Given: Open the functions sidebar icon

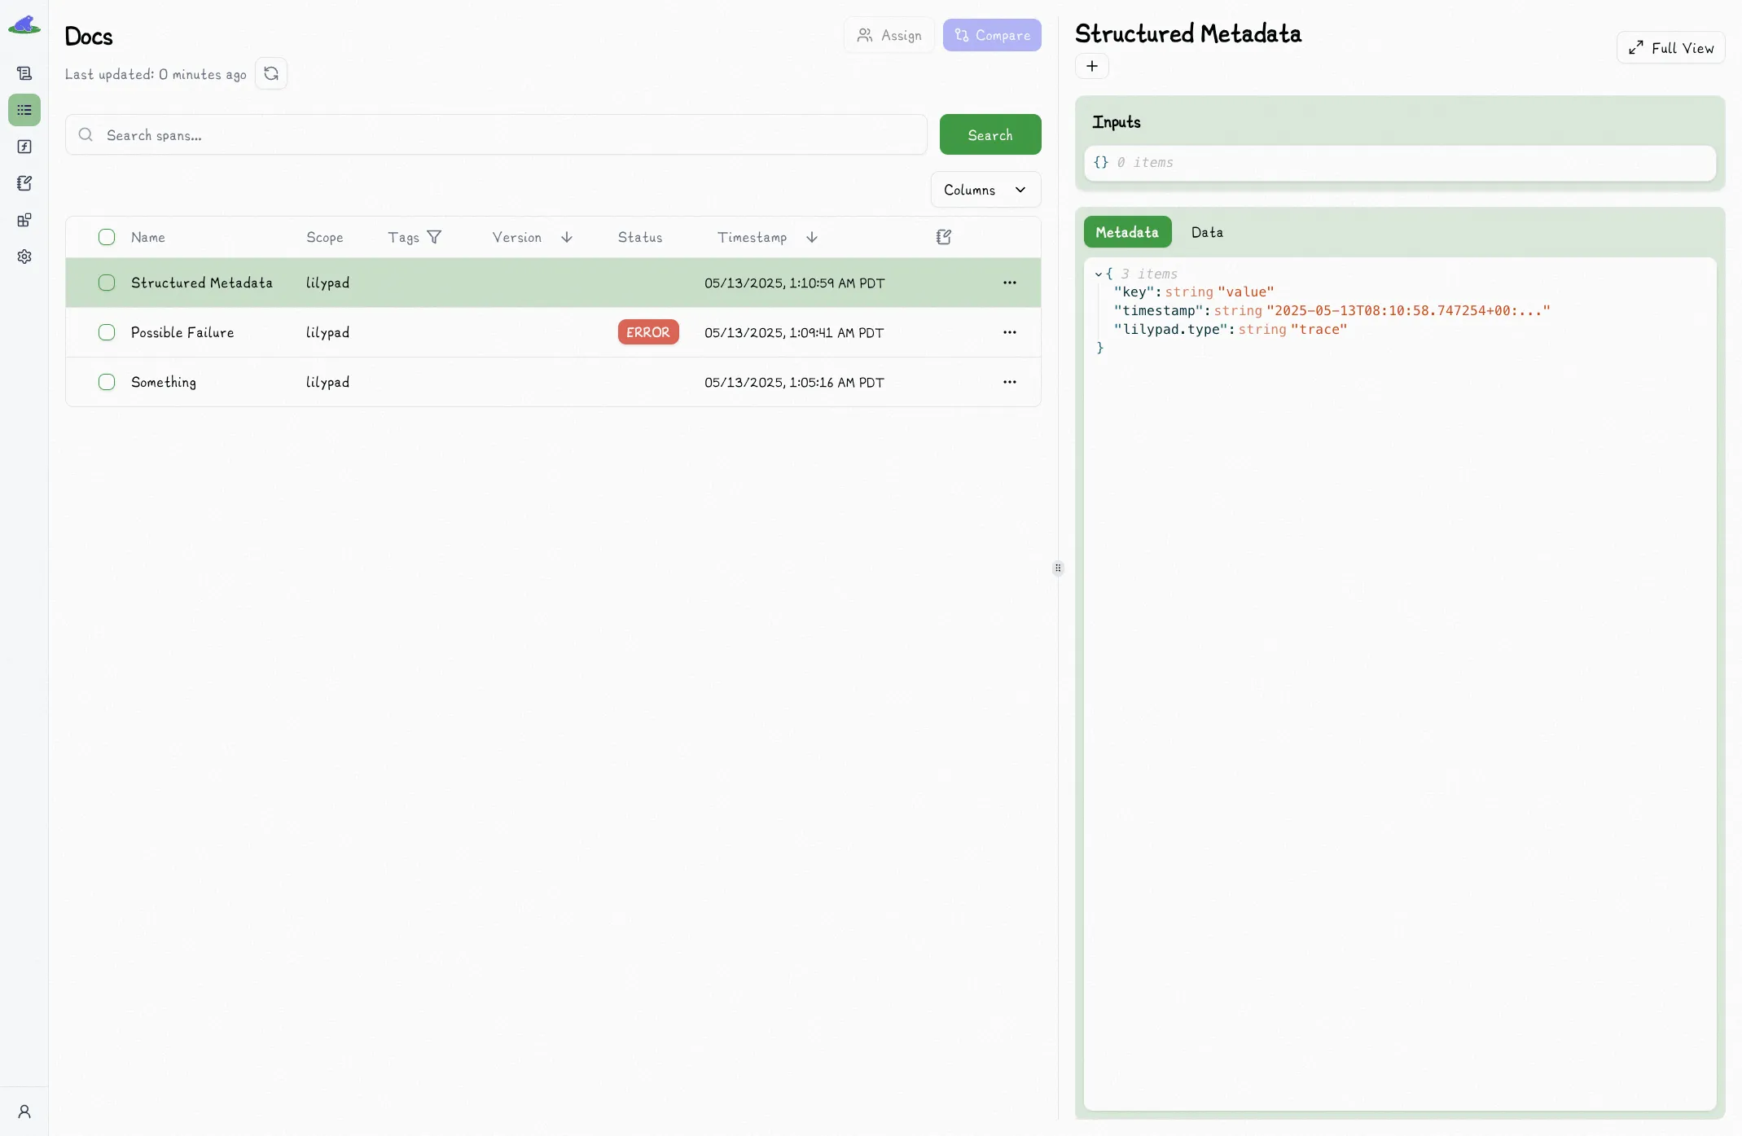Looking at the screenshot, I should (24, 147).
